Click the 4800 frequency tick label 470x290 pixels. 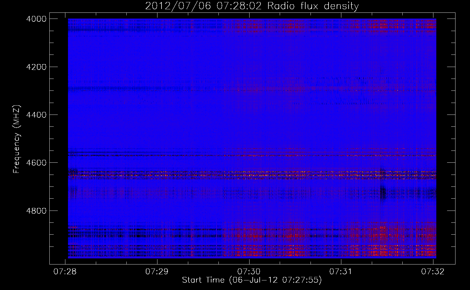(x=36, y=211)
